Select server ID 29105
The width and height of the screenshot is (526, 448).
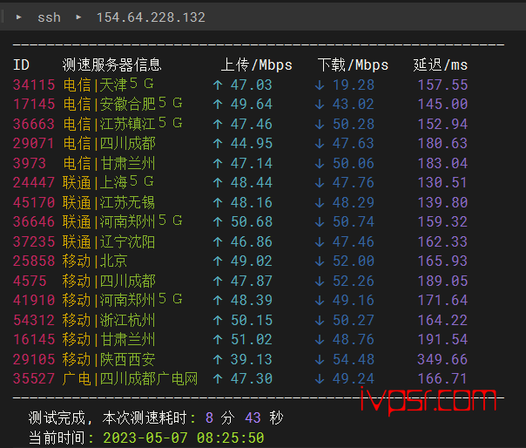[x=34, y=360]
